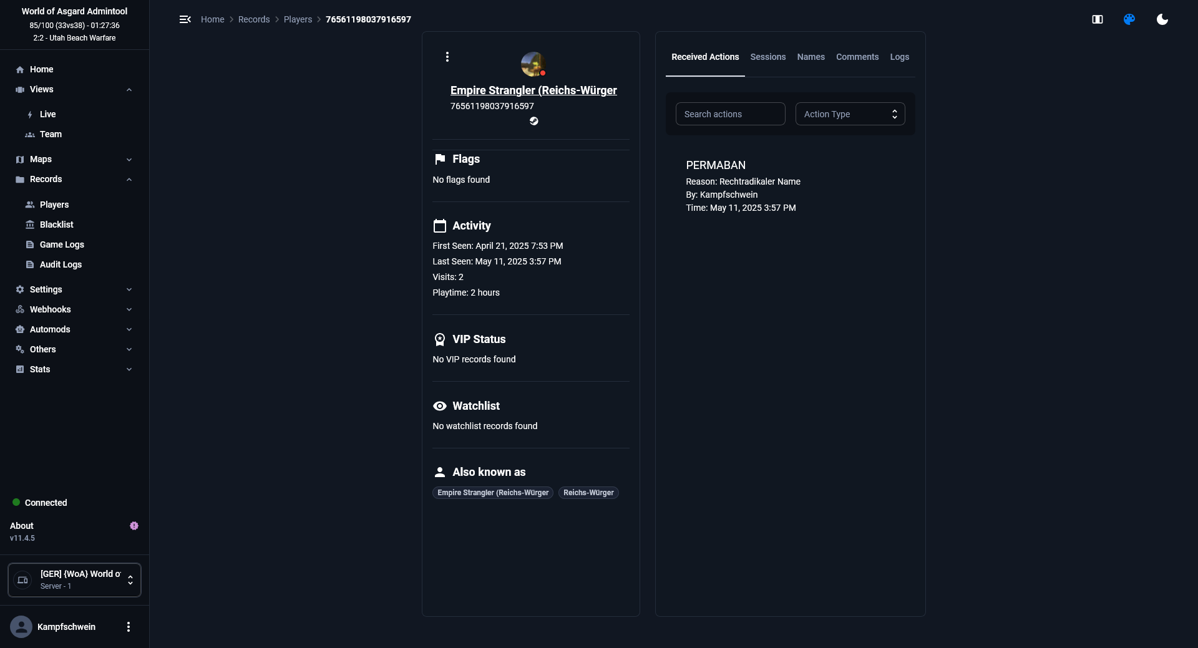Open the Empire Strangler player name link

tap(533, 90)
